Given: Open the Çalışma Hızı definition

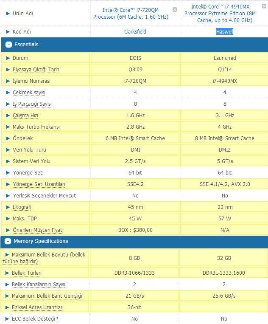Looking at the screenshot, I should pyautogui.click(x=25, y=116).
